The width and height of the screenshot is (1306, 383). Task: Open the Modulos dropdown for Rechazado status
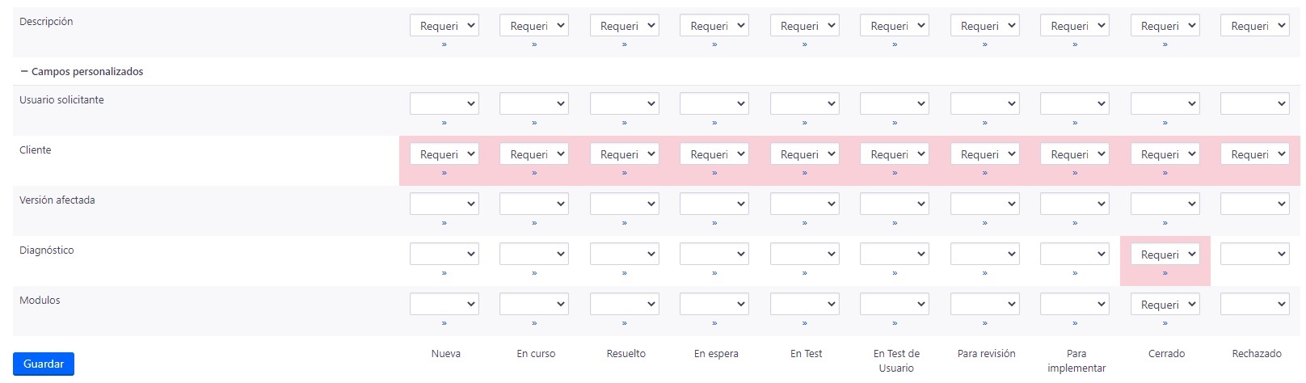[x=1255, y=305]
